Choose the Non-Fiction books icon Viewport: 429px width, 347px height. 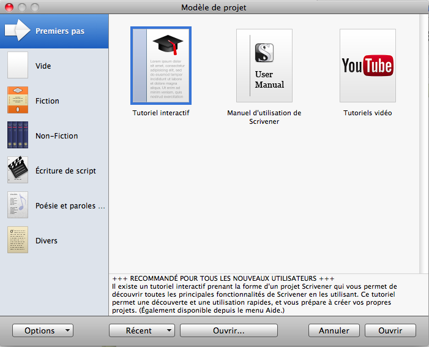tap(18, 135)
